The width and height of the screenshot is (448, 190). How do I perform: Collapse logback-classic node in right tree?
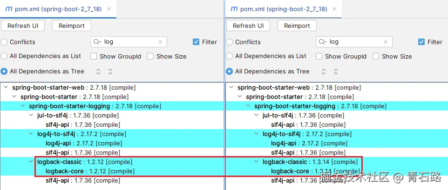[x=256, y=162]
